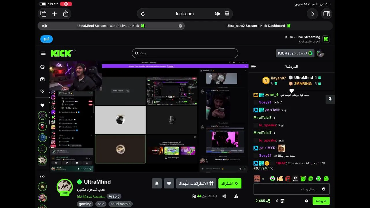Click the saudiAarbia tag
The height and width of the screenshot is (208, 370).
121,204
